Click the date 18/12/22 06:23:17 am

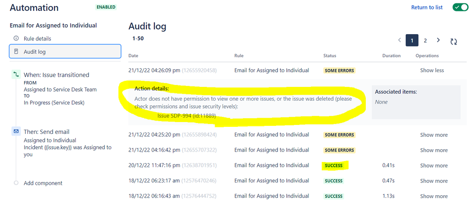click(x=154, y=181)
